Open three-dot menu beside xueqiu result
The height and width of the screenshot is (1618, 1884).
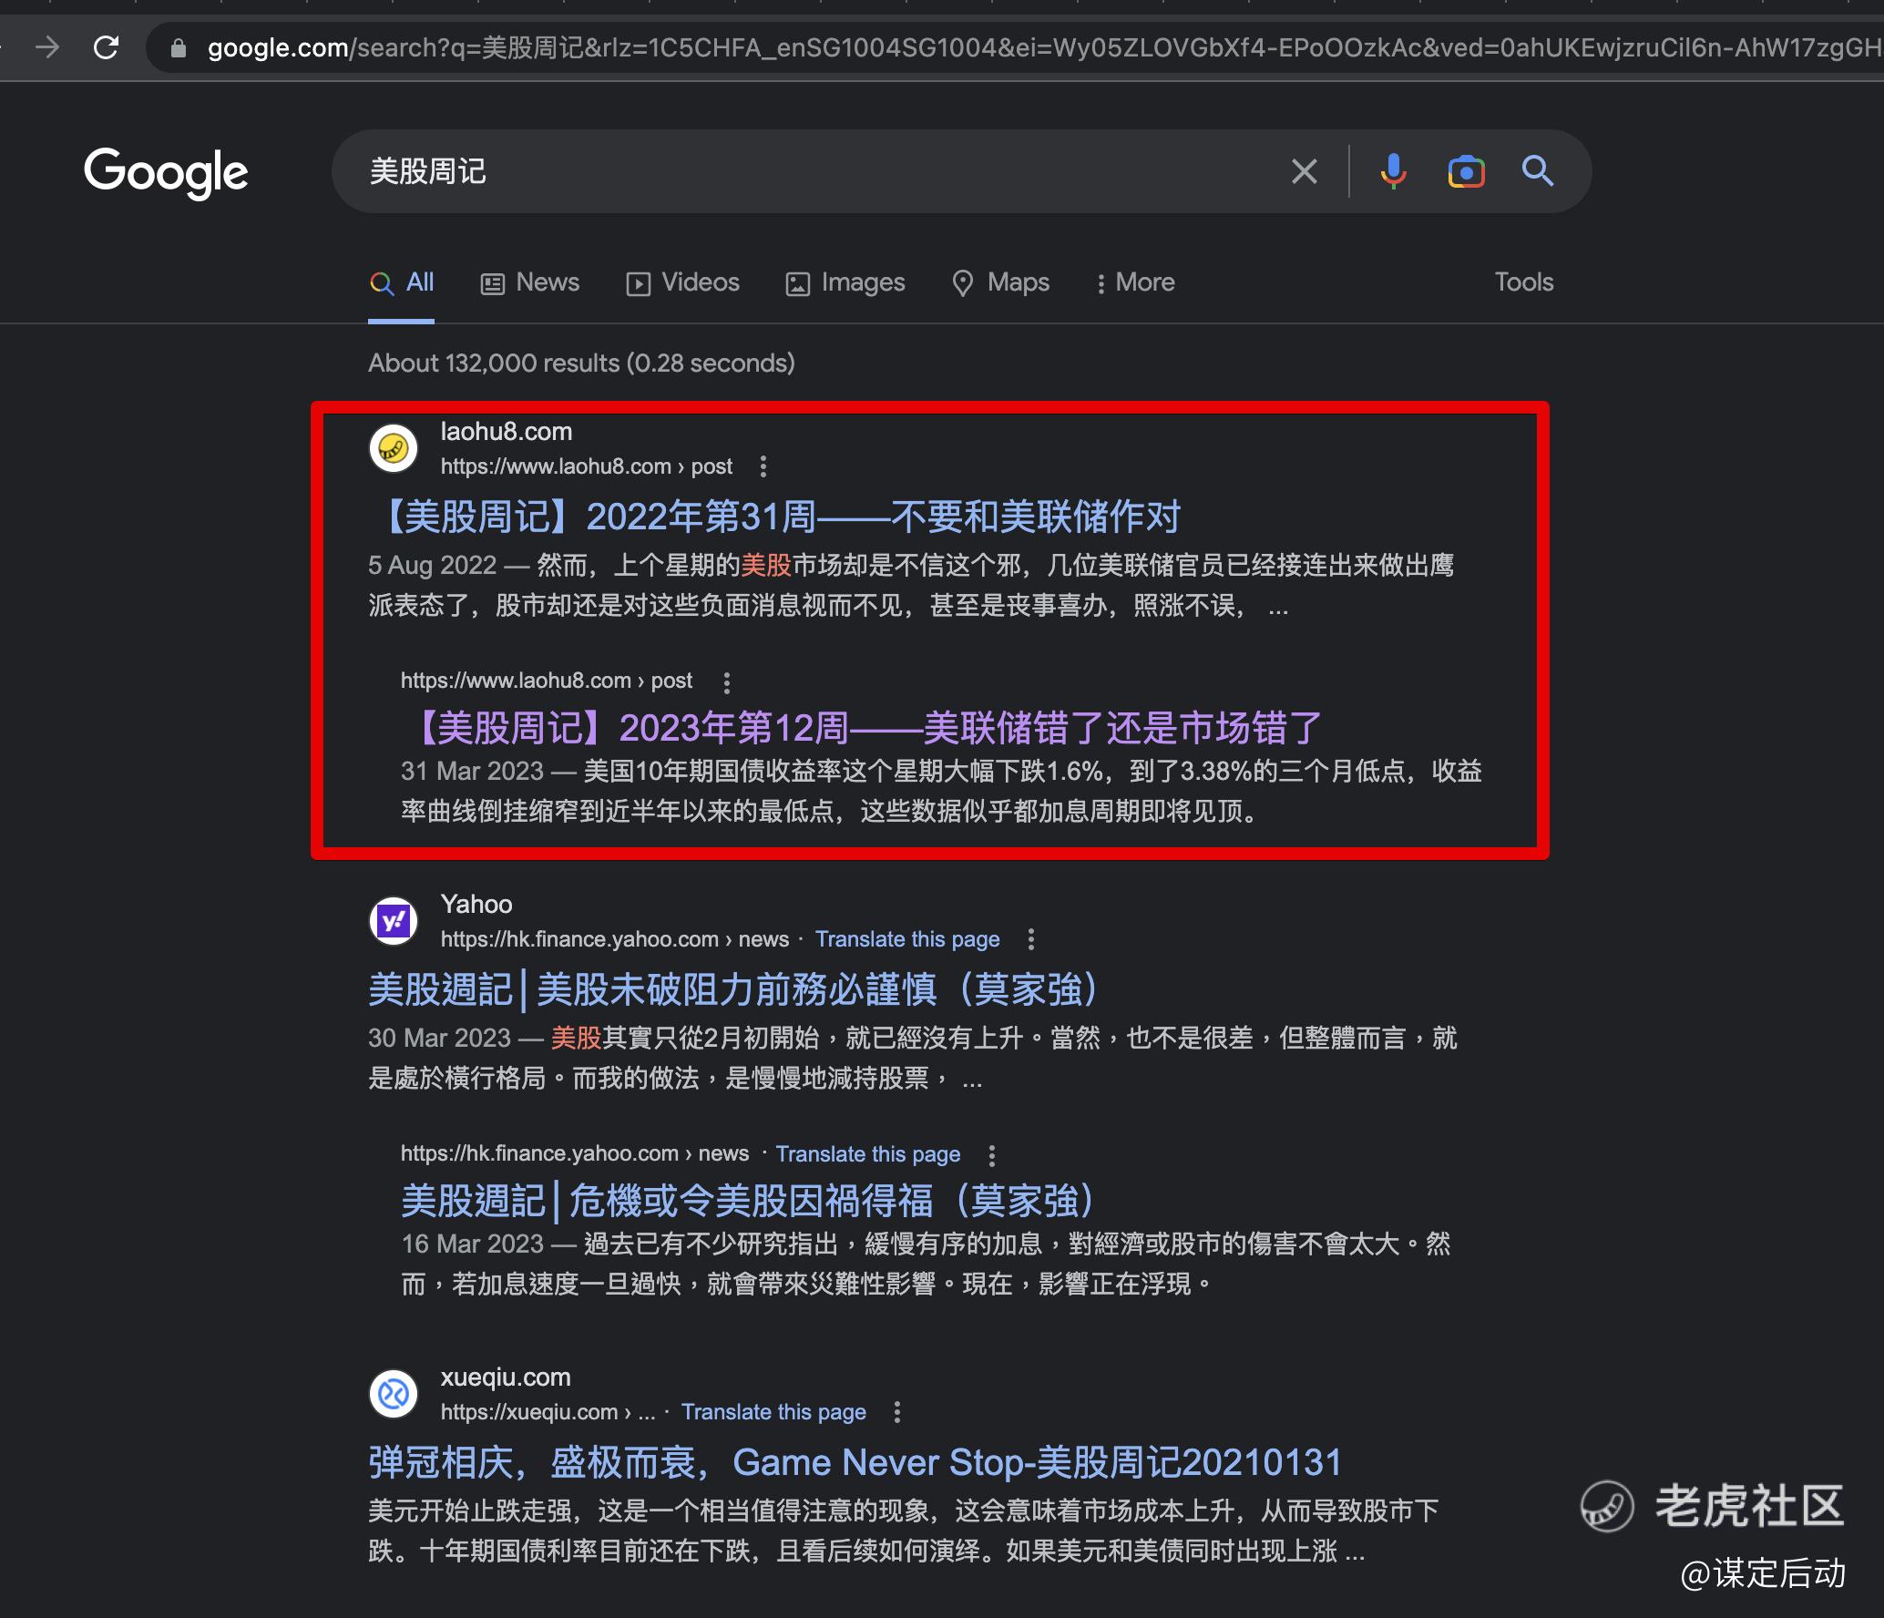(897, 1412)
